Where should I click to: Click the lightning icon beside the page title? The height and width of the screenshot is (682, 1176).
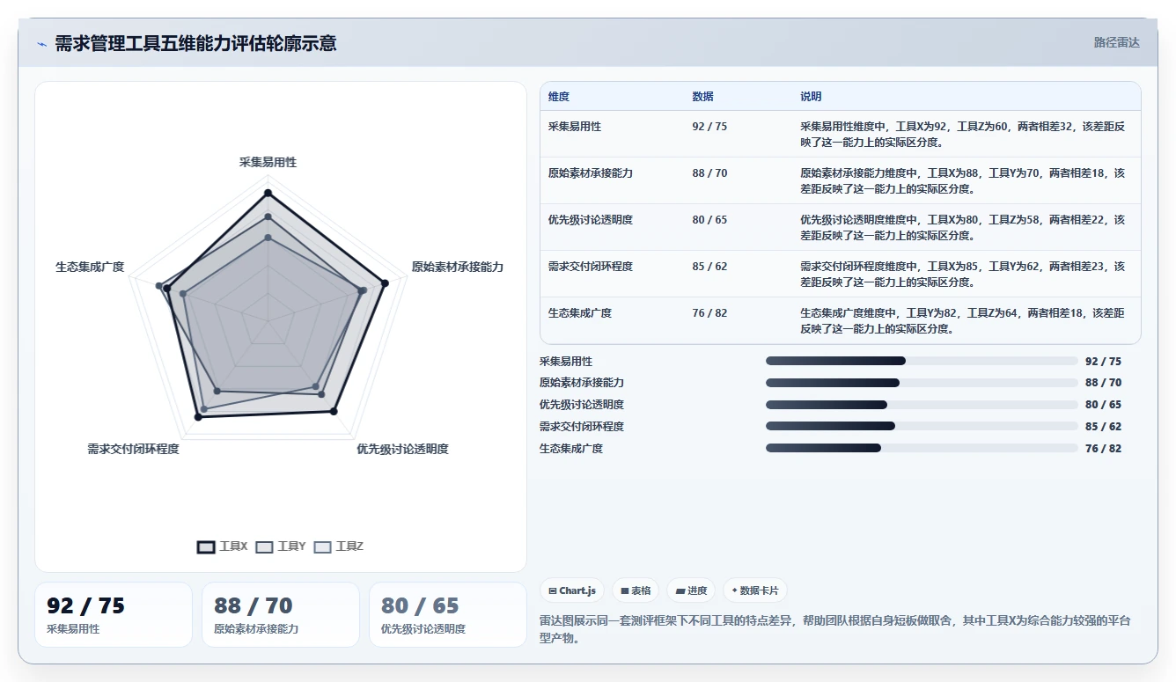[x=41, y=44]
